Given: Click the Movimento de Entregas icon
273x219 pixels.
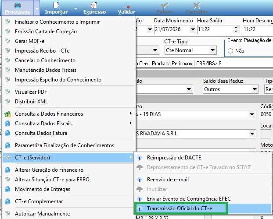Looking at the screenshot, I should click(x=7, y=189).
